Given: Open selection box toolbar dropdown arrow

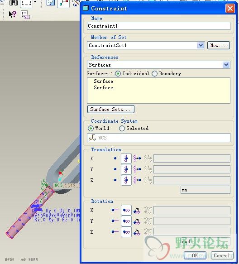Looking at the screenshot, I should coord(35,2).
